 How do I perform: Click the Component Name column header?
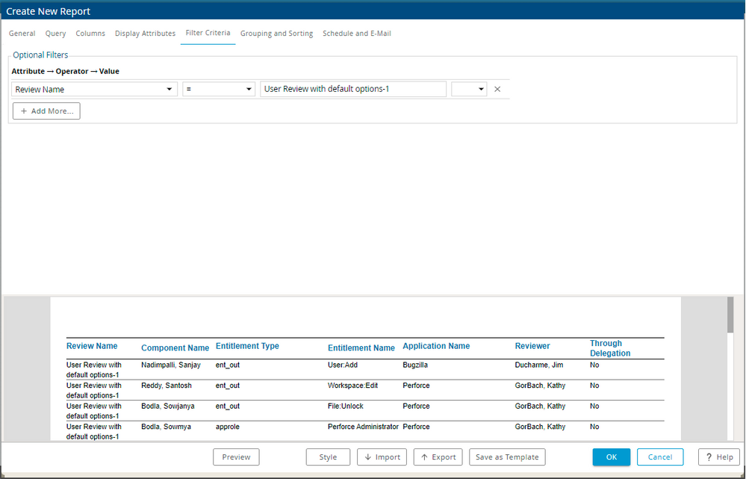click(175, 348)
